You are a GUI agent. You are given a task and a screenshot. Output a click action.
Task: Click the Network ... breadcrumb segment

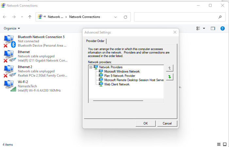[x=56, y=17]
